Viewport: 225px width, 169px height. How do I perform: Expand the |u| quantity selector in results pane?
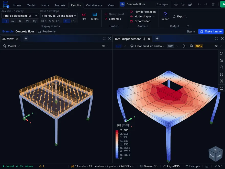pyautogui.click(x=121, y=46)
